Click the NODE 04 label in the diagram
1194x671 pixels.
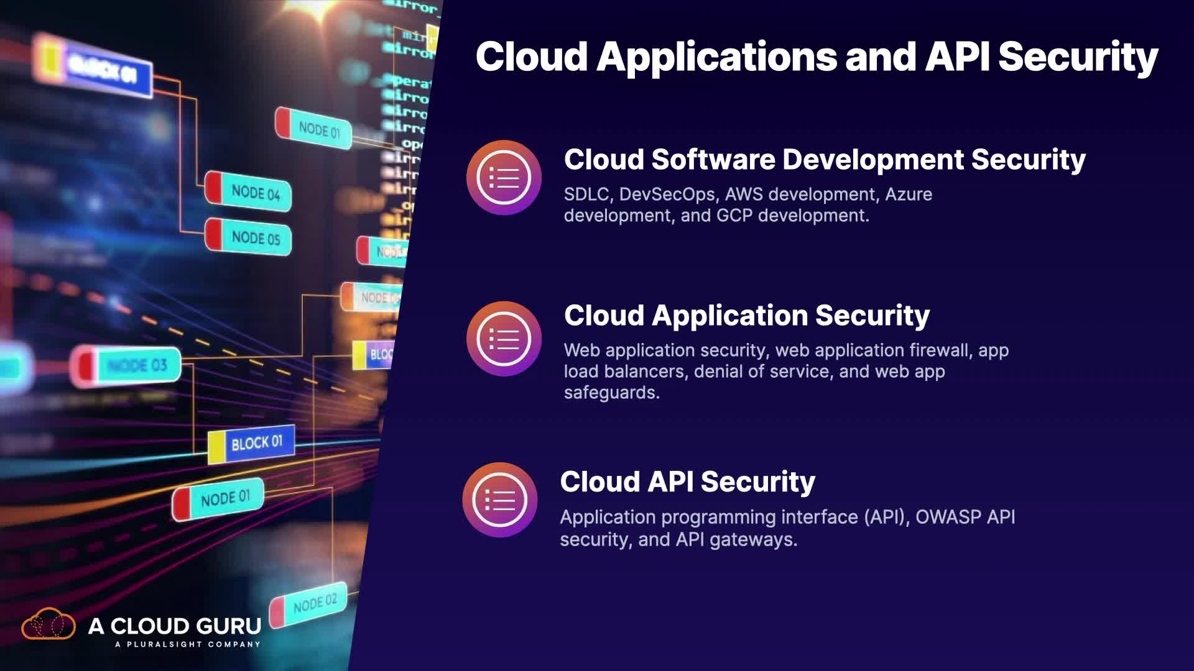pos(255,192)
